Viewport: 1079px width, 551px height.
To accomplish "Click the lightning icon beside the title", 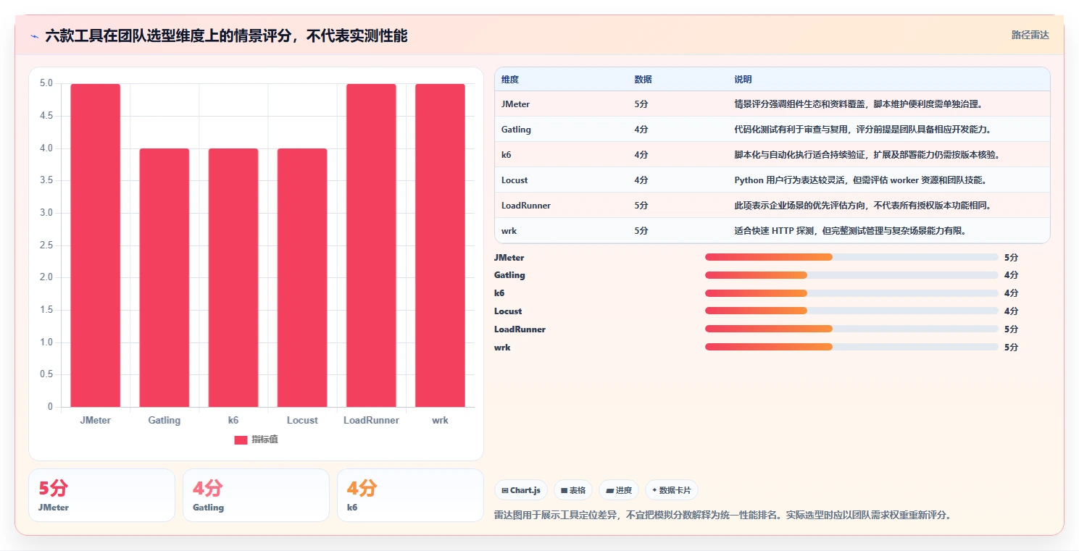I will 34,36.
